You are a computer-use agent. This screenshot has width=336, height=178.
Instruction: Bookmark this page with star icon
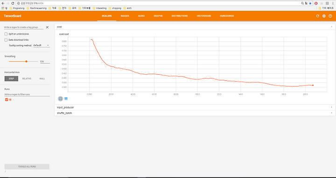[310, 3]
